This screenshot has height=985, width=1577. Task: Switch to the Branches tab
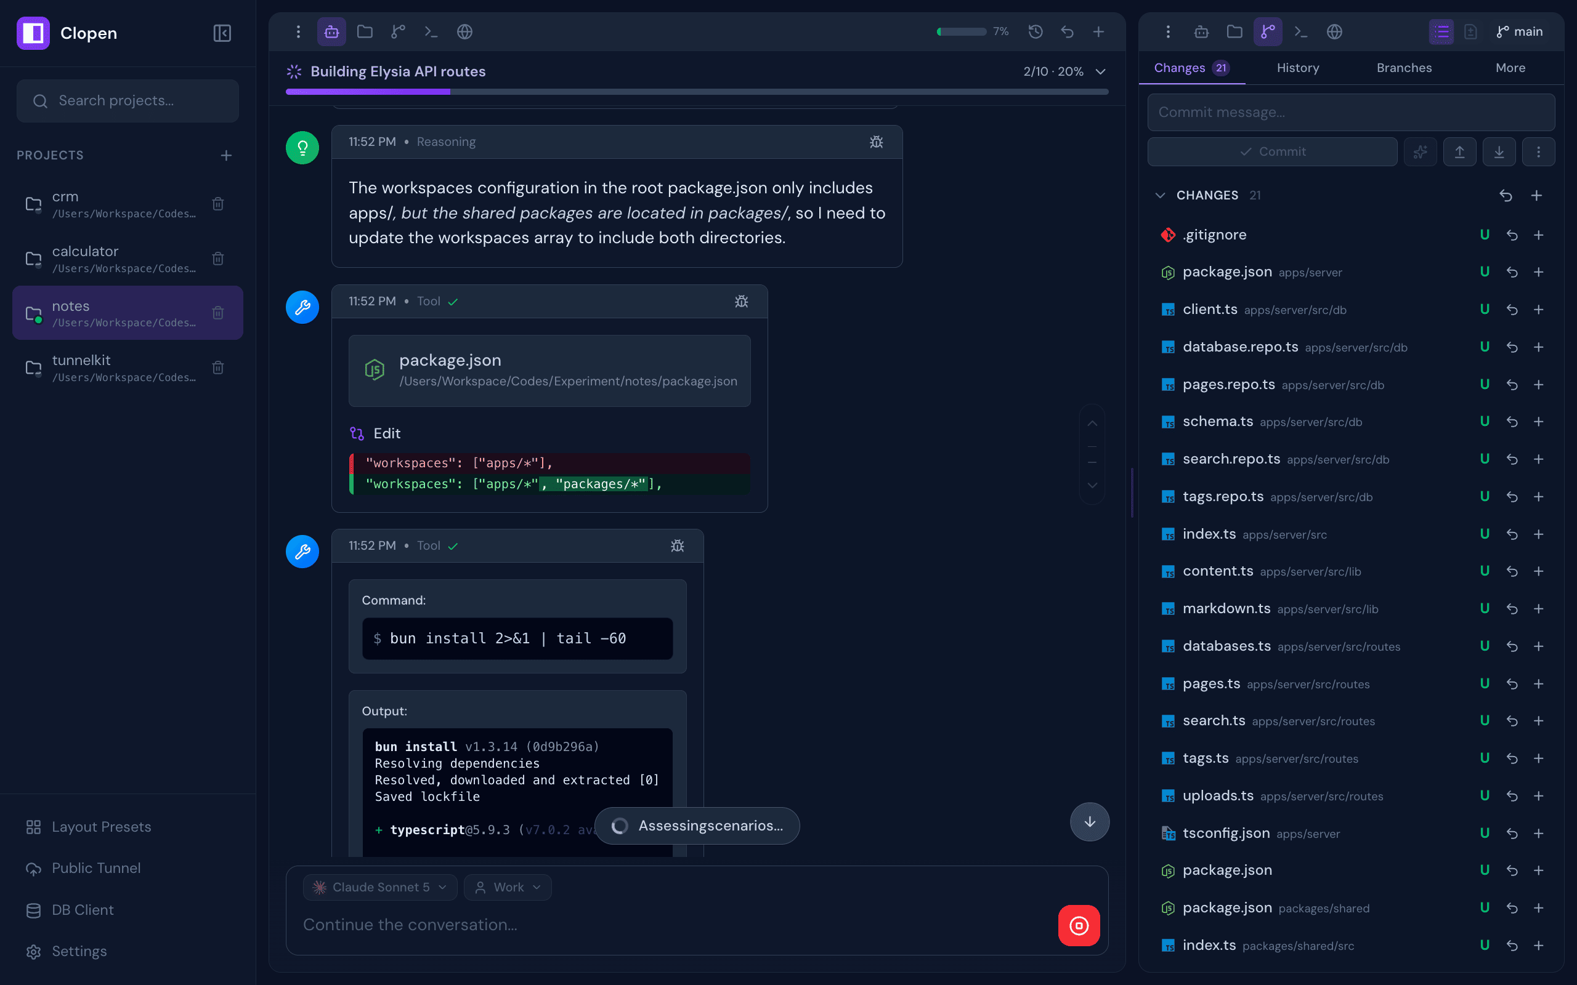1405,68
